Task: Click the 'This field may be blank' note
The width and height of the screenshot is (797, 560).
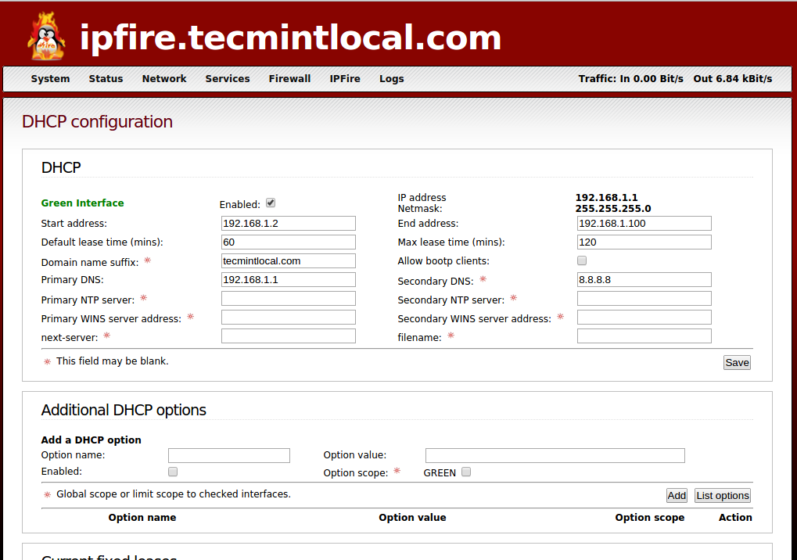Action: (x=113, y=361)
